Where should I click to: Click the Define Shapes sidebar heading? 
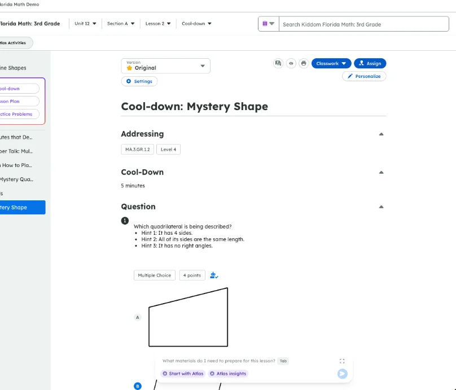click(x=13, y=68)
